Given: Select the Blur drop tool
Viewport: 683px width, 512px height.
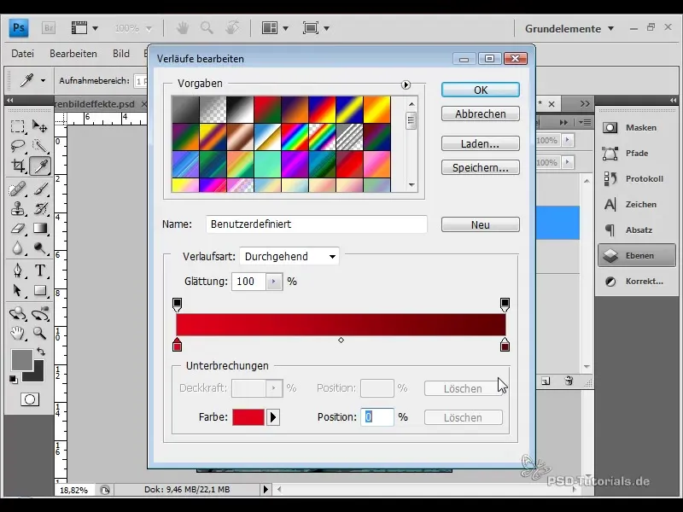Looking at the screenshot, I should [x=17, y=248].
